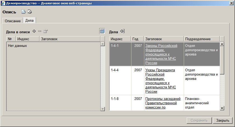Click left table scrollbar up arrow
235x127 pixels.
pos(103,44)
